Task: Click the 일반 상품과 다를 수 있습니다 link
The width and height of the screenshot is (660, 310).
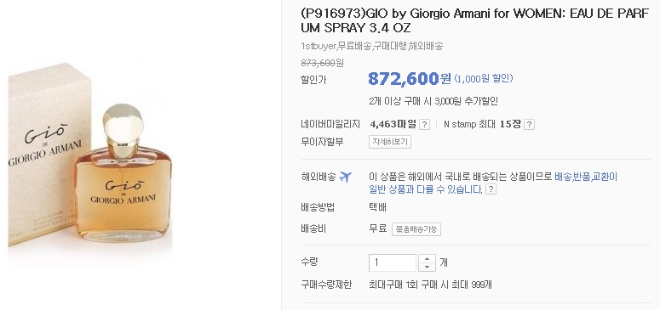Action: pyautogui.click(x=426, y=189)
